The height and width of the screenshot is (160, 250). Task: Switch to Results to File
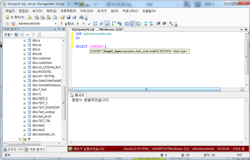click(138, 23)
